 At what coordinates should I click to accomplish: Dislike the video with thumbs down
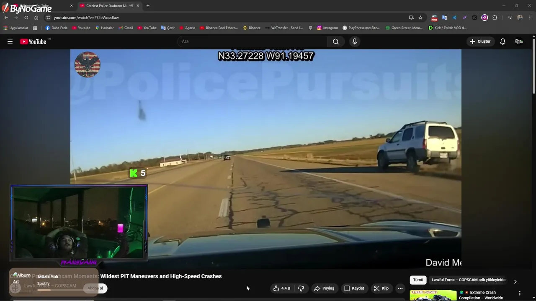[301, 288]
